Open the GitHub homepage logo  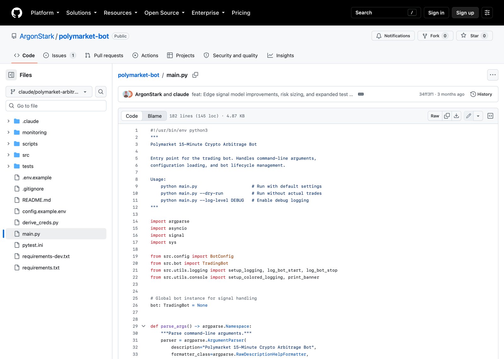(x=17, y=13)
